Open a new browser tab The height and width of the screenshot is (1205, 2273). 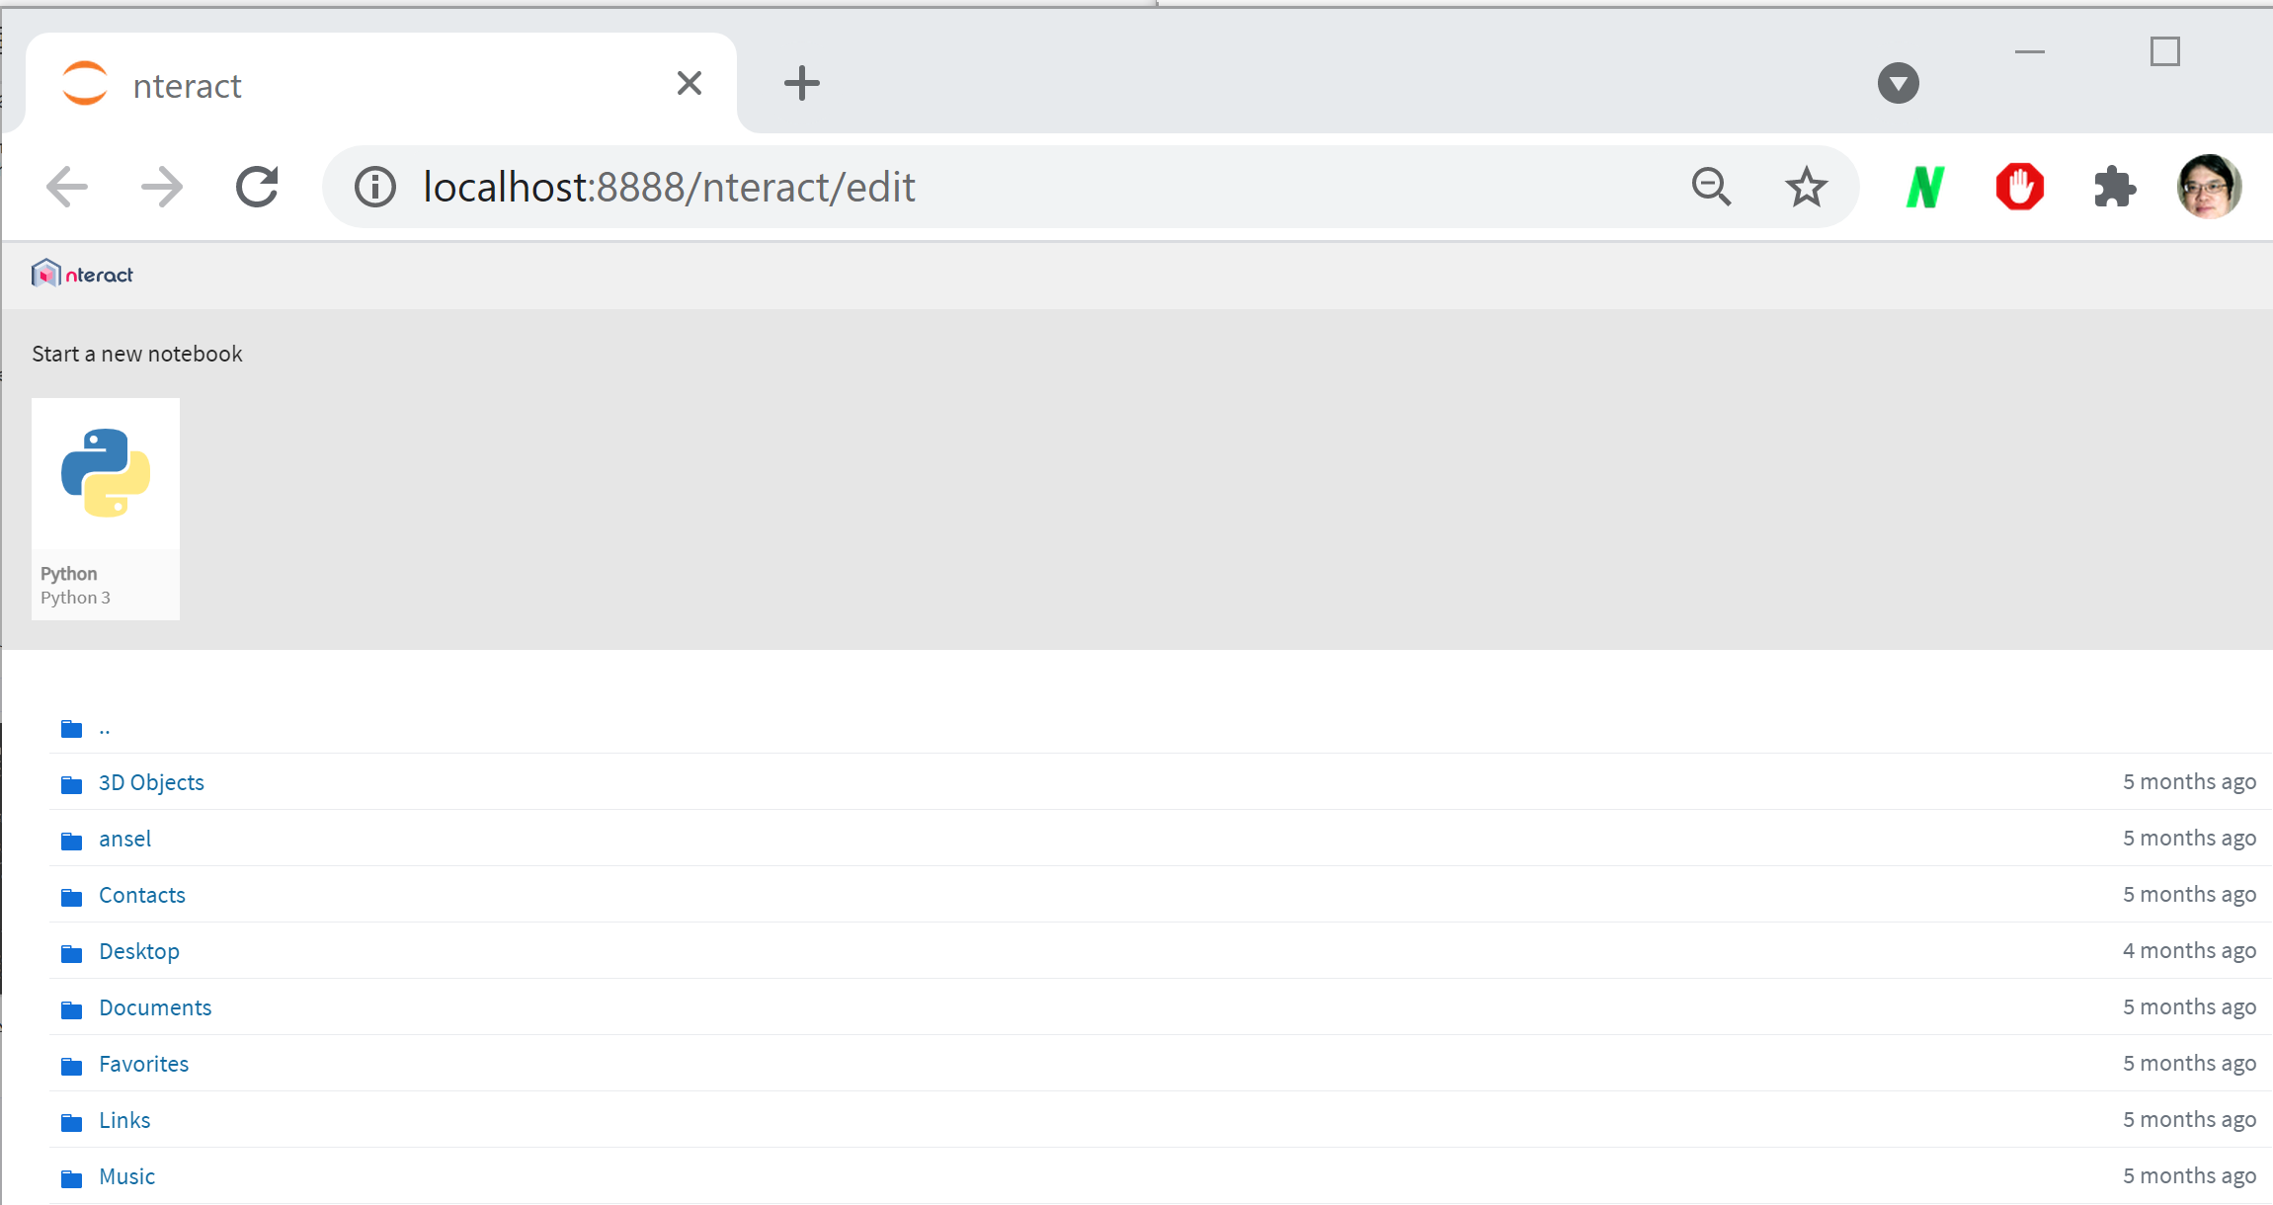click(801, 83)
